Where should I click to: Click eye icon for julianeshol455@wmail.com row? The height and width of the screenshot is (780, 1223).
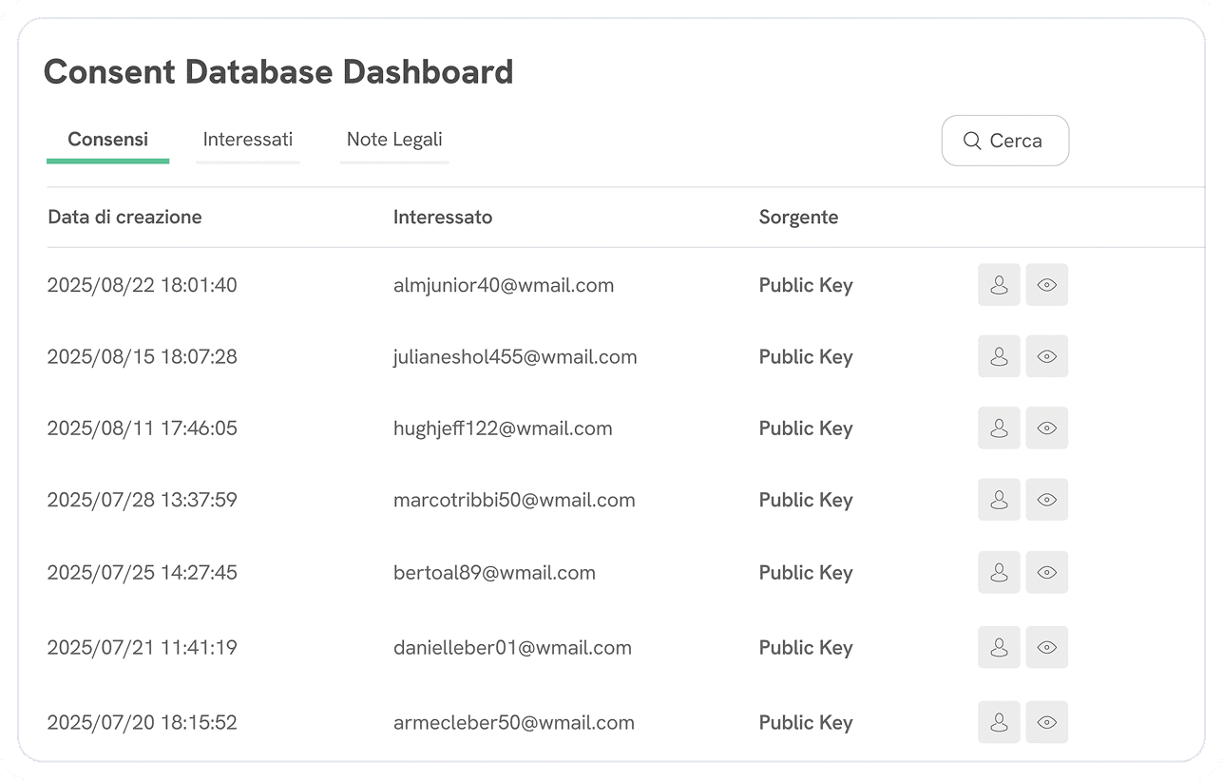click(1047, 356)
